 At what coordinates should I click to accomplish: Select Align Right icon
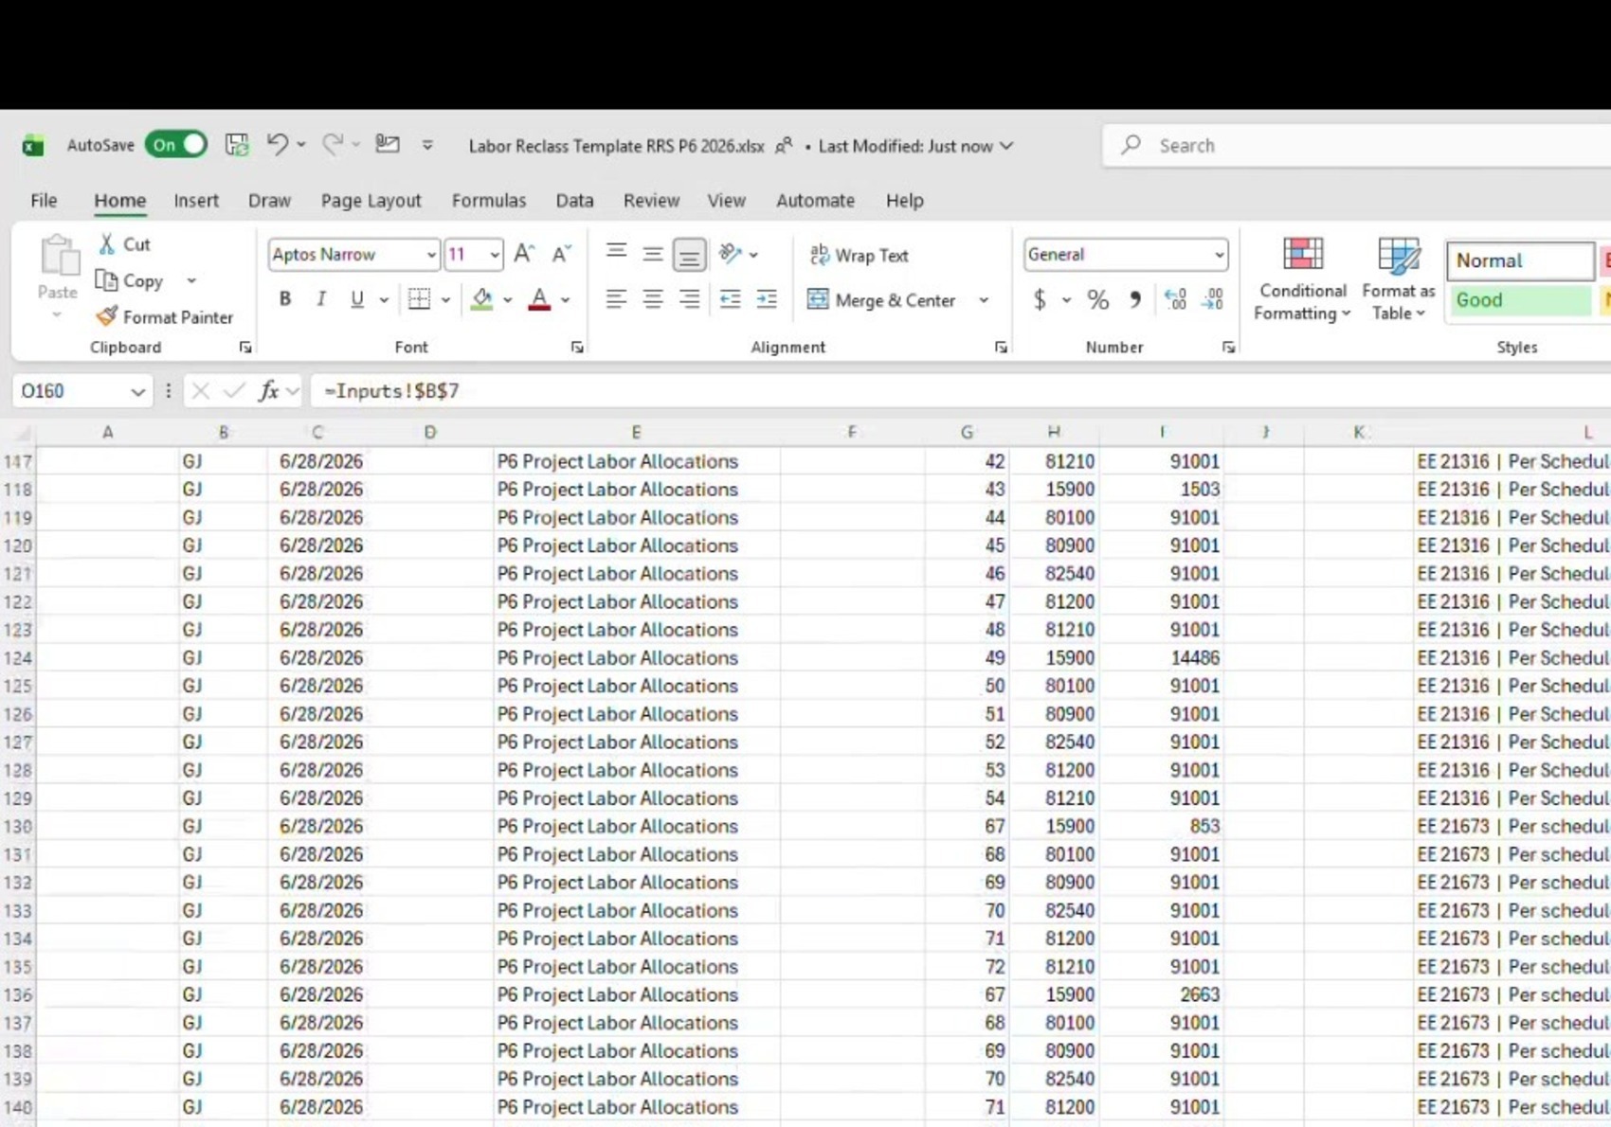(x=689, y=299)
